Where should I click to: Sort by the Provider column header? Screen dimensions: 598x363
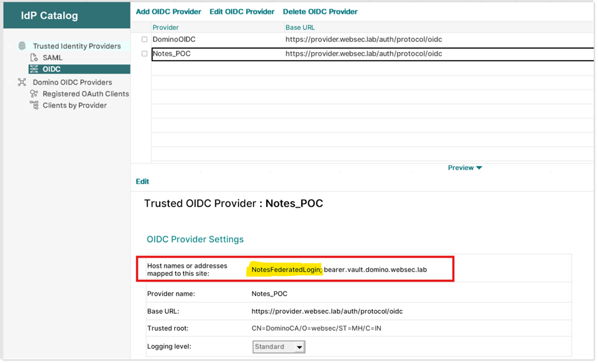click(x=165, y=28)
